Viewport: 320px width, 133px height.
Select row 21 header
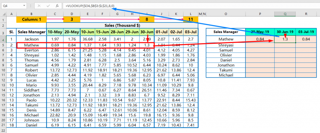tap(3, 125)
